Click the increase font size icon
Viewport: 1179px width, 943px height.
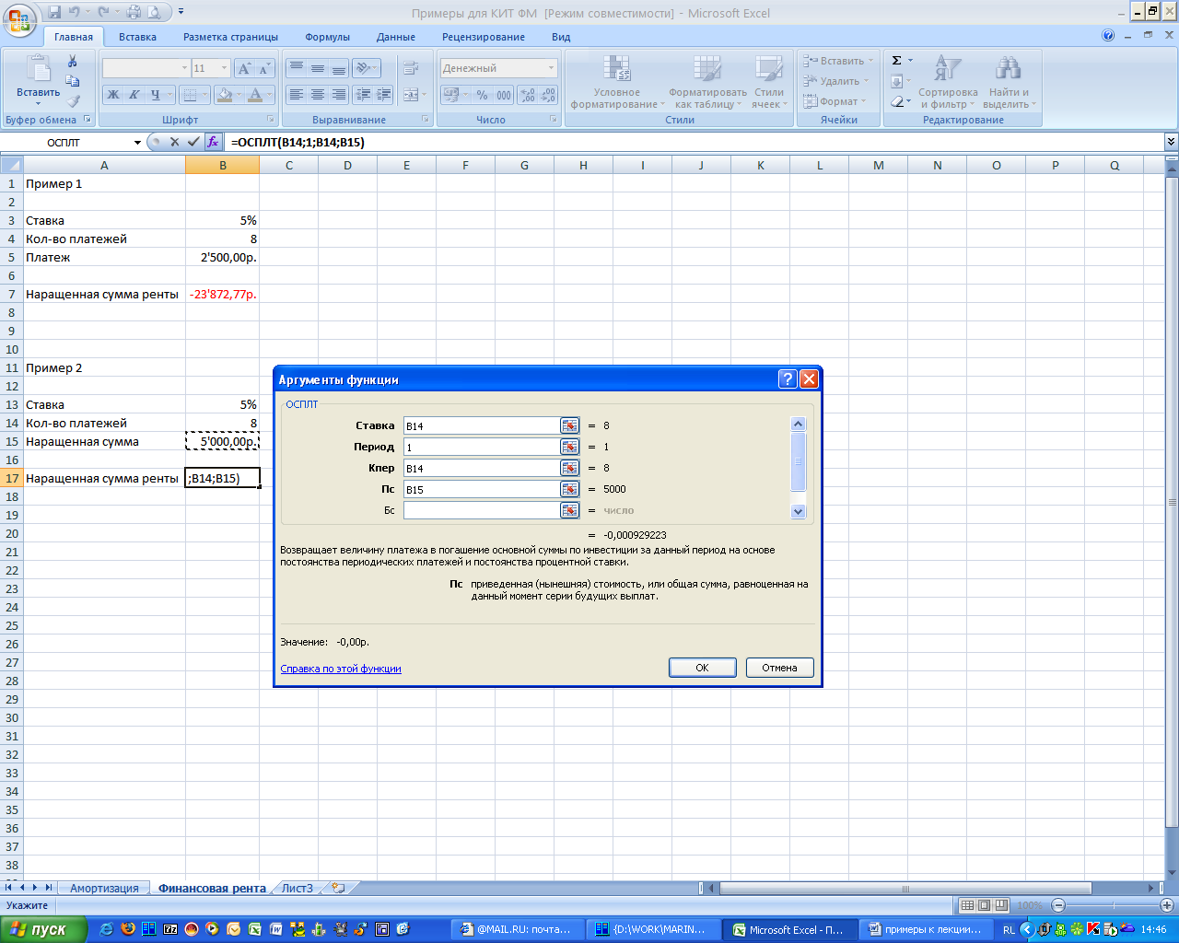pos(244,68)
